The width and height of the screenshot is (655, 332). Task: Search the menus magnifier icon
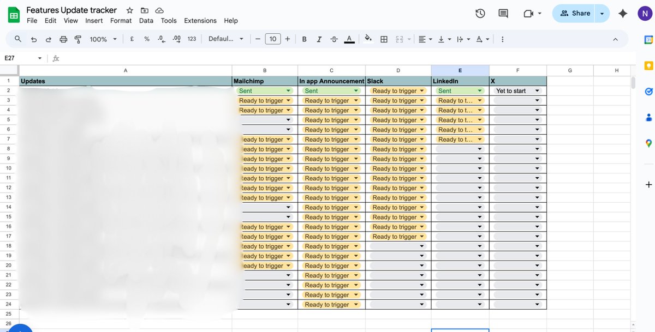point(18,39)
